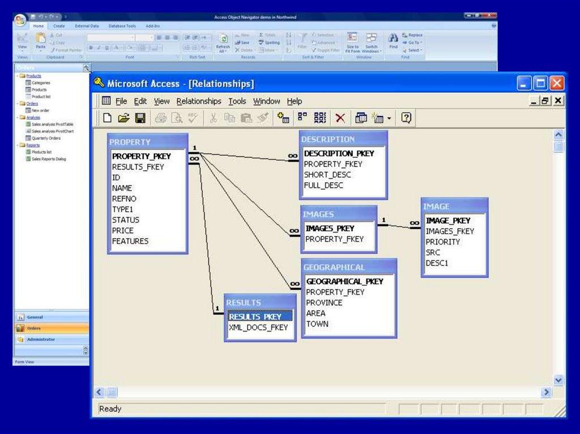Viewport: 580px width, 434px height.
Task: Click the New blank document icon
Action: tap(107, 118)
